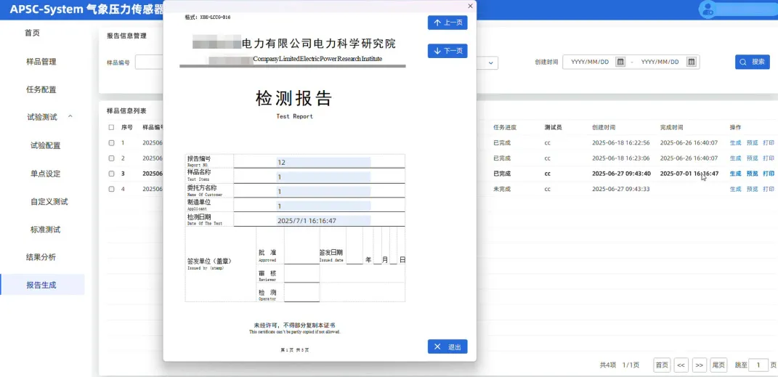The width and height of the screenshot is (778, 377).
Task: Click 生成 link in row 2
Action: point(735,158)
